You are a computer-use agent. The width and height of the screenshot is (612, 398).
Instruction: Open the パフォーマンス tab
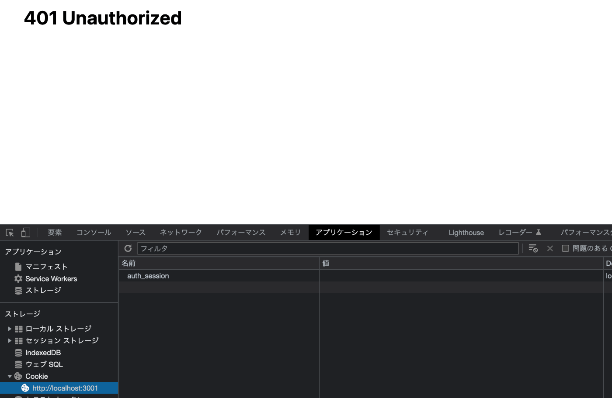click(x=241, y=233)
